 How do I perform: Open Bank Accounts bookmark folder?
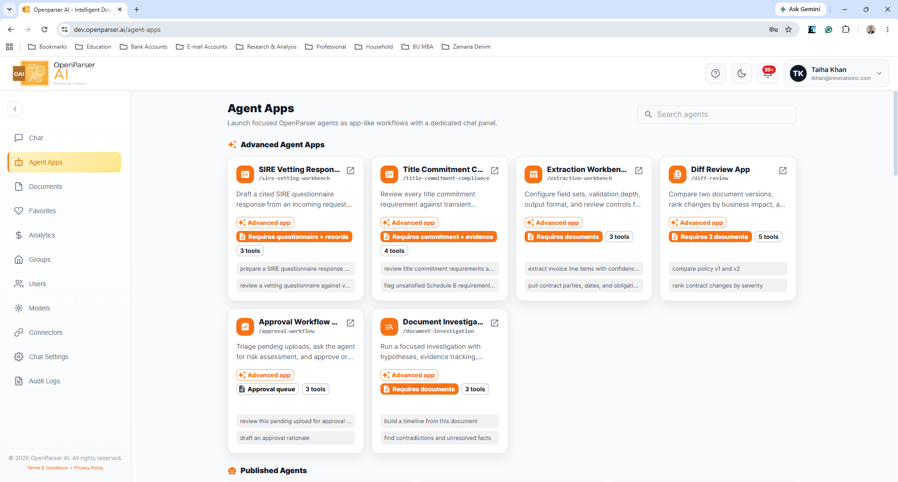pos(144,47)
